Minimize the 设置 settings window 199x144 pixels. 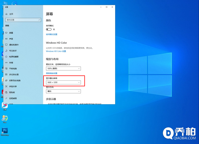[x=101, y=7]
